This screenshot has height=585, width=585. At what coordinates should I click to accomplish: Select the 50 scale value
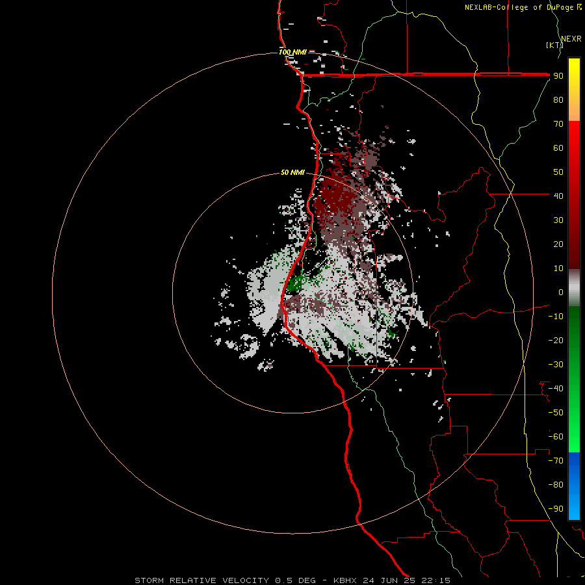pos(558,172)
